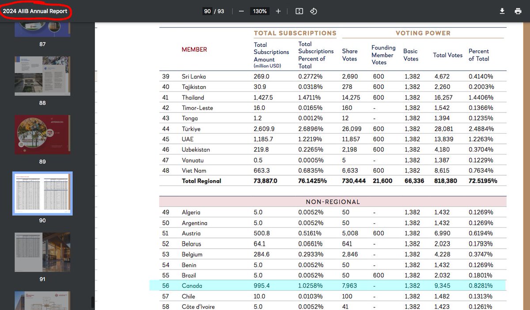
Task: Print the annual report
Action: 518,11
